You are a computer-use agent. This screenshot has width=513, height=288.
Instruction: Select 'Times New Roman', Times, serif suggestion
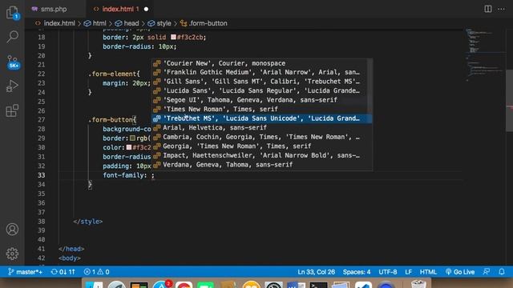260,109
